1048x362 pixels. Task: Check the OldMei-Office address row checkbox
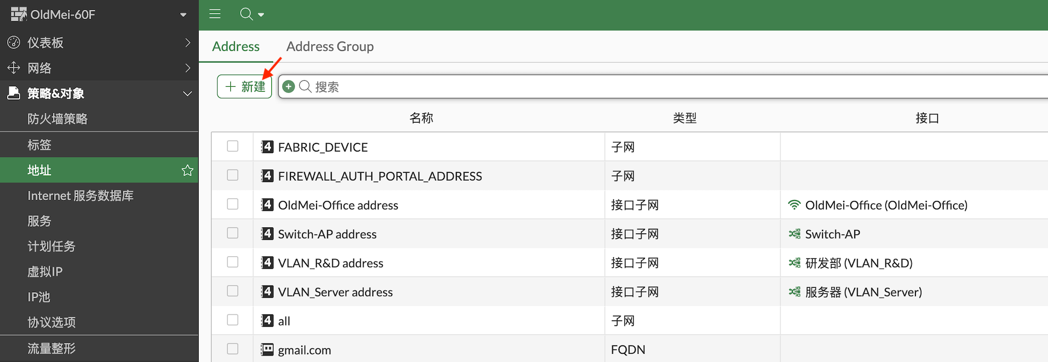tap(233, 204)
